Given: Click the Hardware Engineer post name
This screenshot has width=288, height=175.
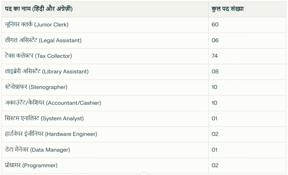Looking at the screenshot, I should 51,134.
